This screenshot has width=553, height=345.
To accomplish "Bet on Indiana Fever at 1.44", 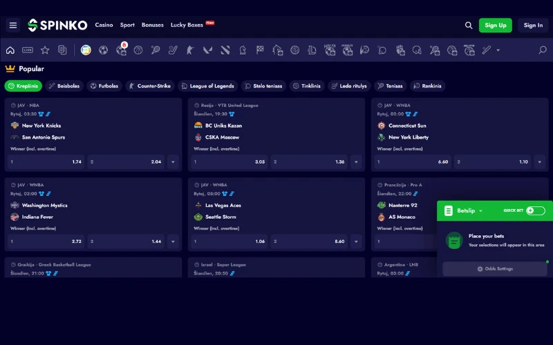I will 126,241.
